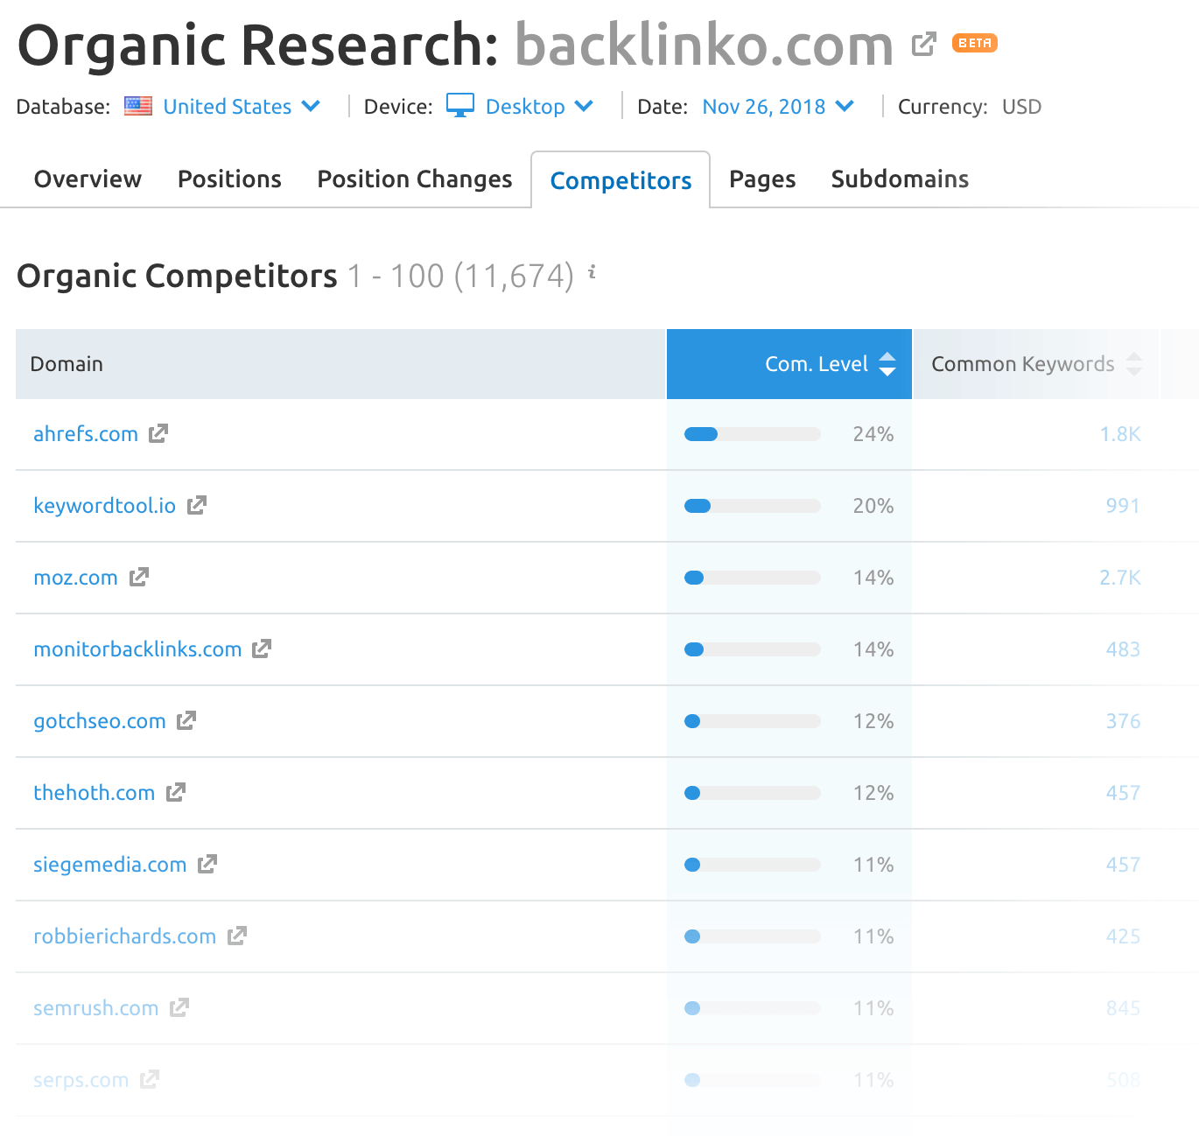Click gotchseo.com common keywords value 376
The width and height of the screenshot is (1199, 1136).
[1123, 721]
